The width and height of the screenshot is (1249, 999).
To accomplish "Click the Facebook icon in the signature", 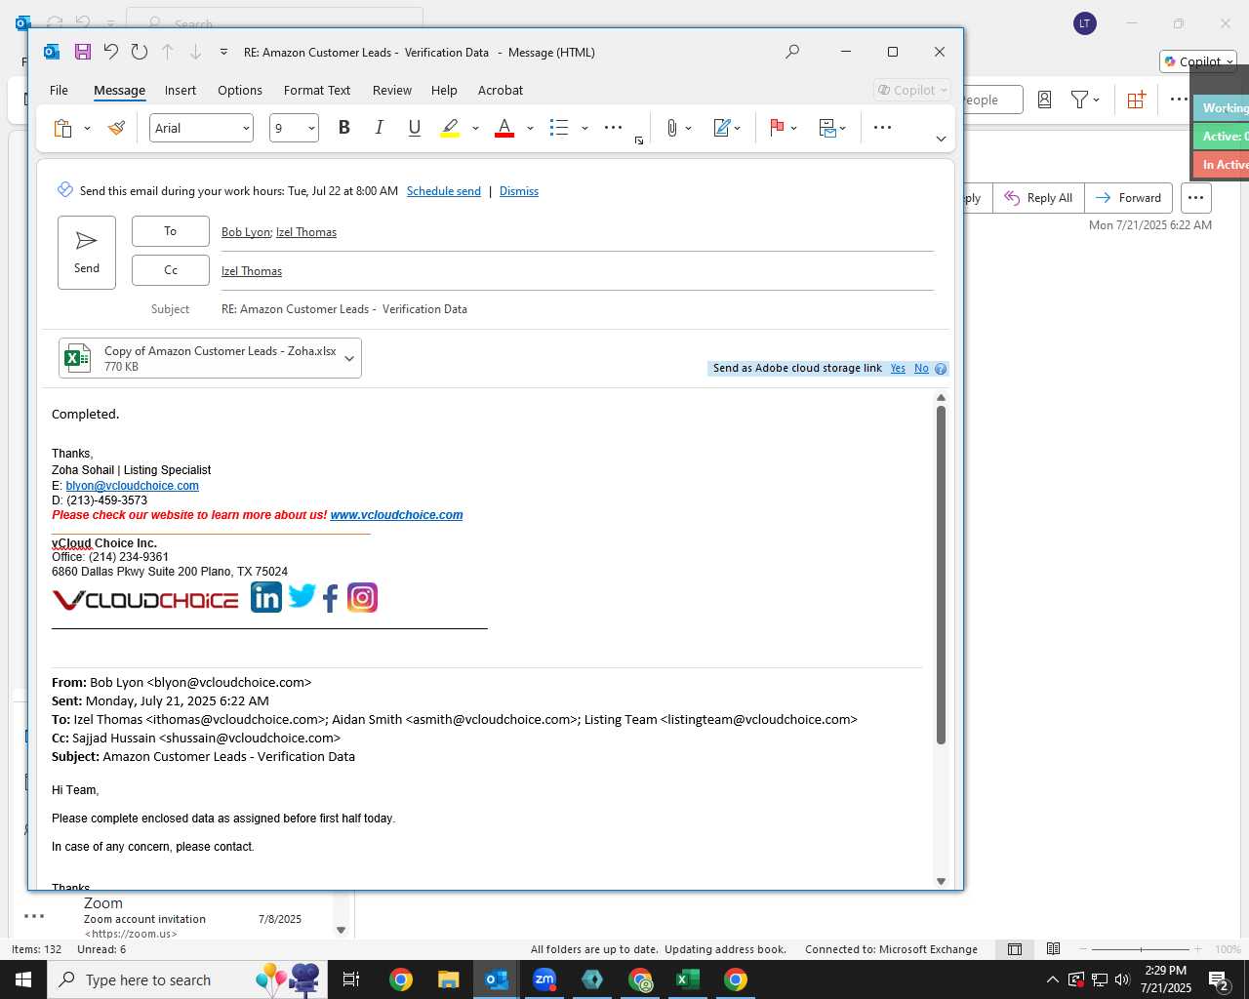I will tap(331, 598).
